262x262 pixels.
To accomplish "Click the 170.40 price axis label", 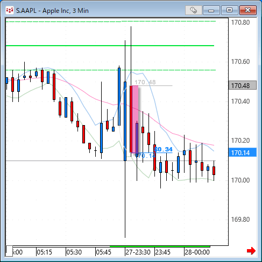I will coord(240,101).
